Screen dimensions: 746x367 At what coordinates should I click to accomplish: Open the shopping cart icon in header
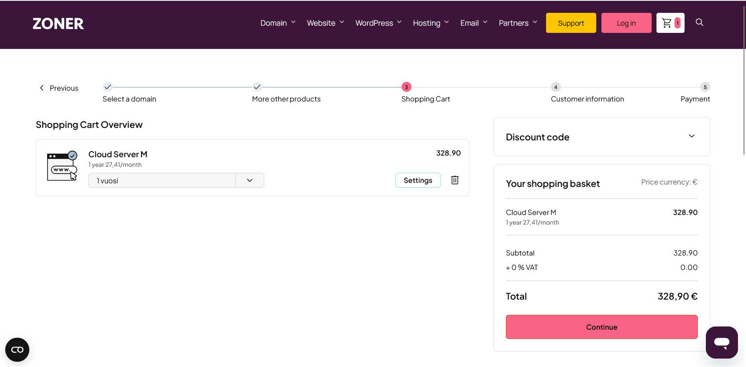[670, 23]
